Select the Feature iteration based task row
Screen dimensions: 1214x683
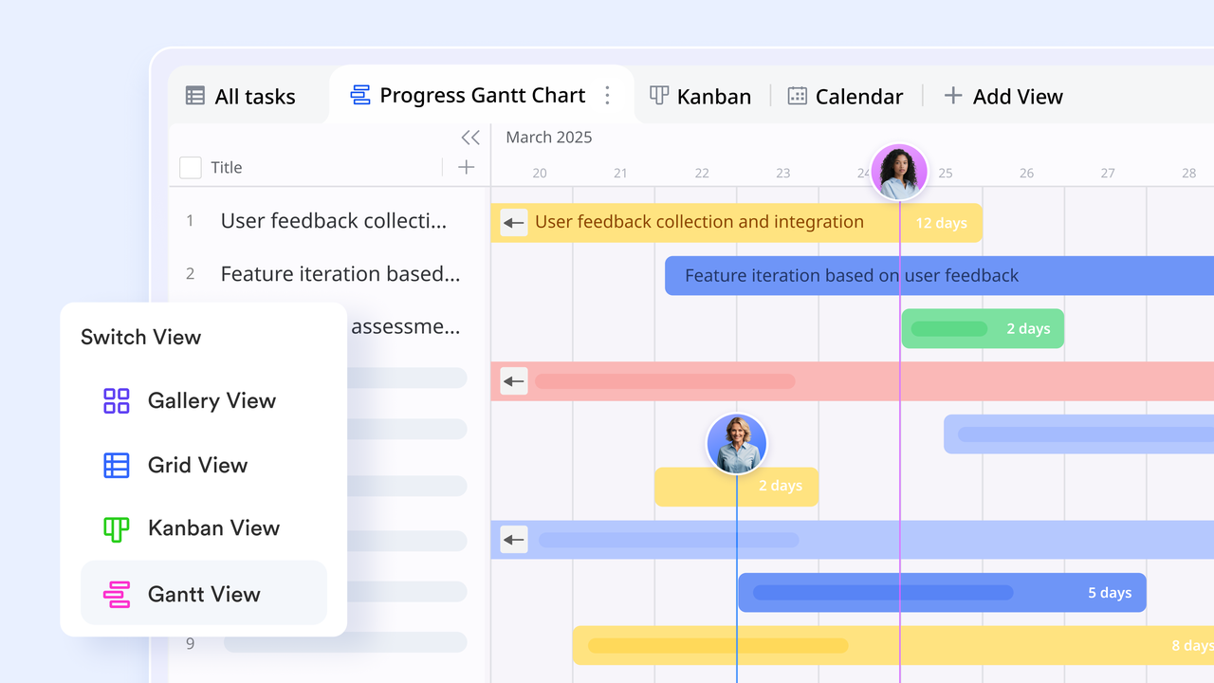340,274
